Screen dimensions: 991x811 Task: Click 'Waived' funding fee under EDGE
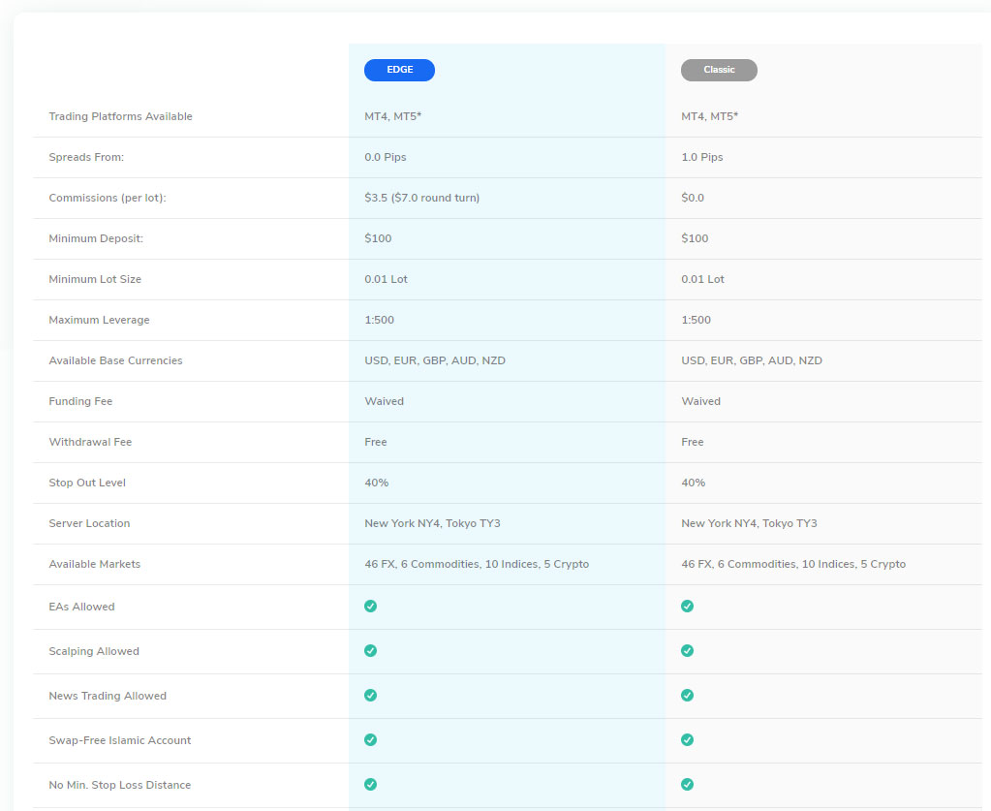(384, 401)
